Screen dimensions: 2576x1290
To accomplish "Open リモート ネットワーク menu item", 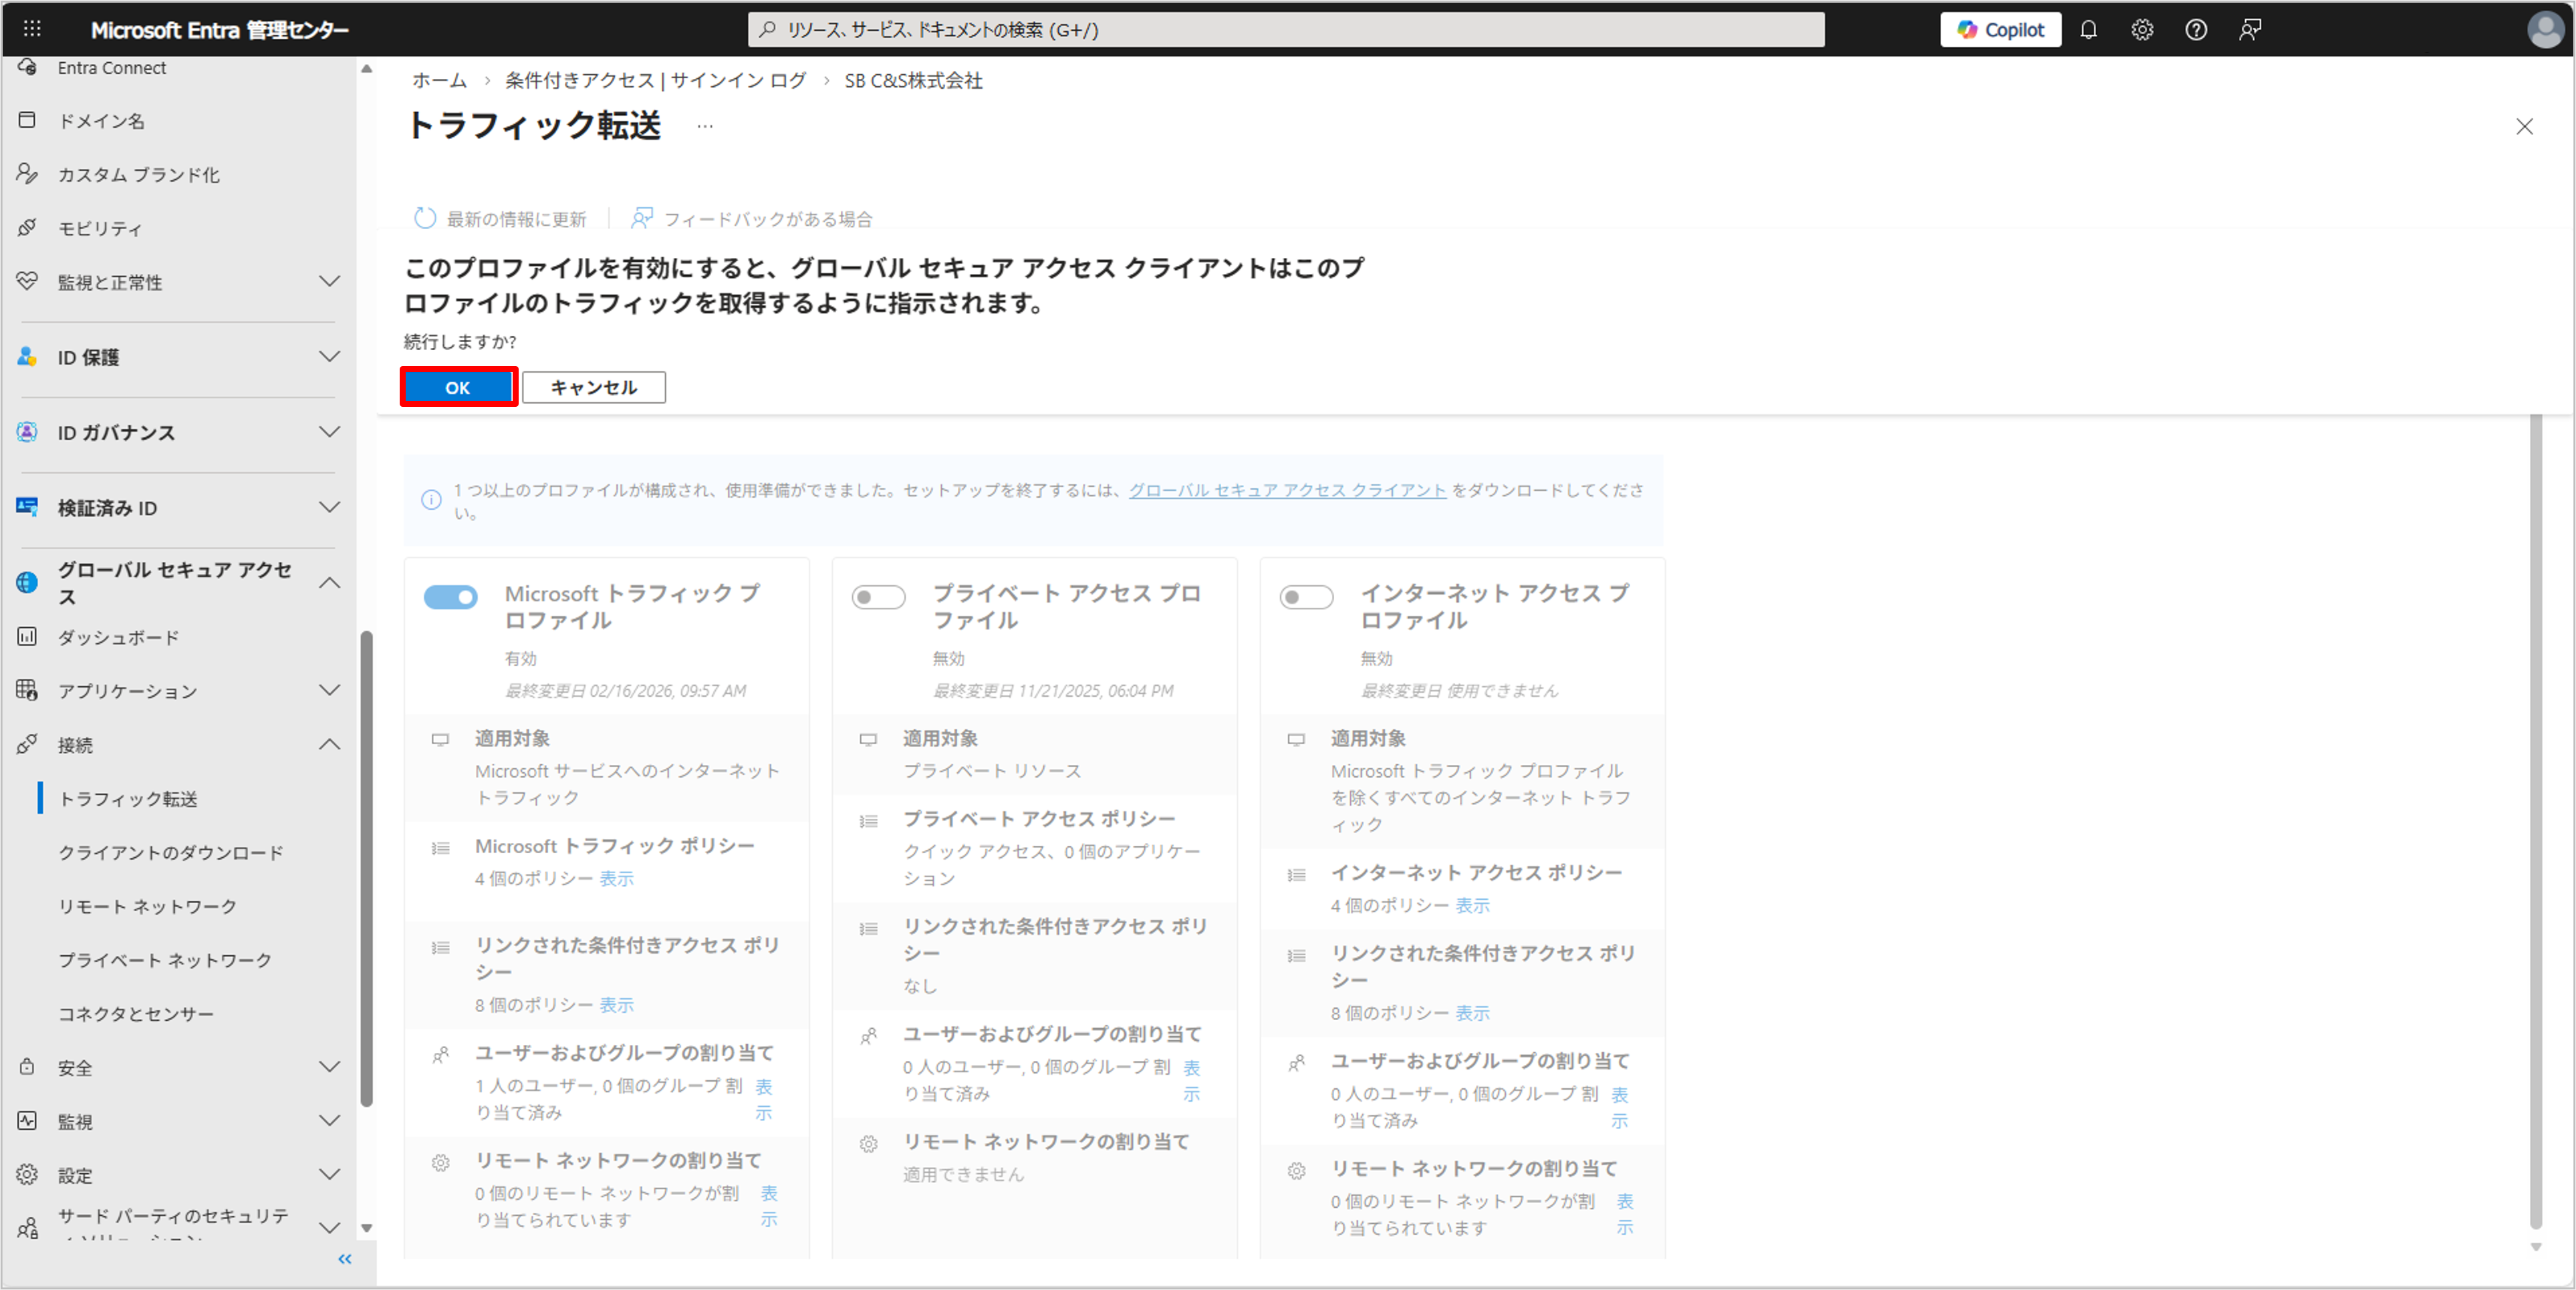I will (x=148, y=907).
